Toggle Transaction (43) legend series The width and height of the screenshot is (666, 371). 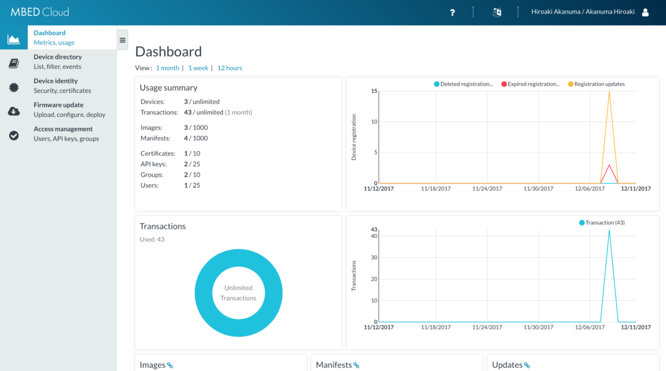[602, 222]
